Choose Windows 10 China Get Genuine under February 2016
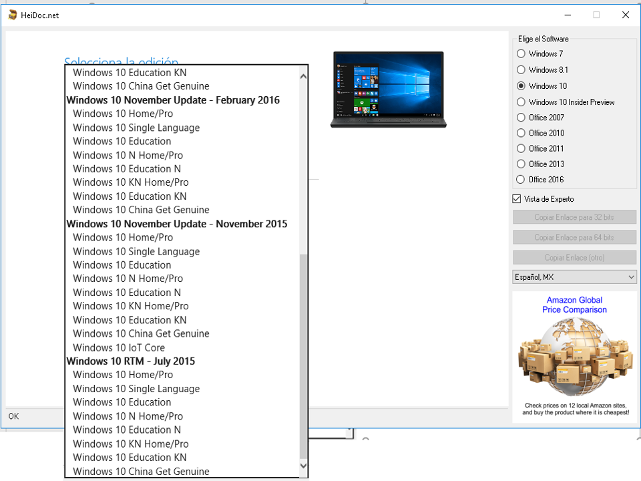This screenshot has height=481, width=641. [141, 210]
